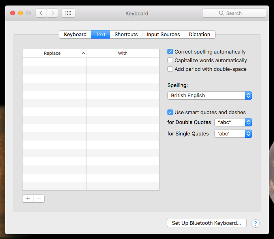Select the Text tab
Image resolution: width=274 pixels, height=239 pixels.
coord(100,34)
